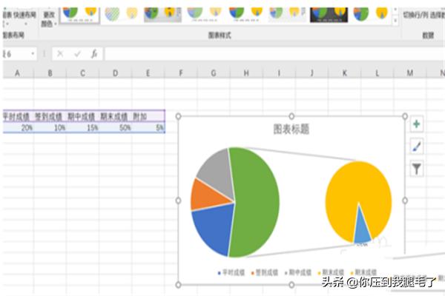Select the green pie slice

pyautogui.click(x=257, y=201)
